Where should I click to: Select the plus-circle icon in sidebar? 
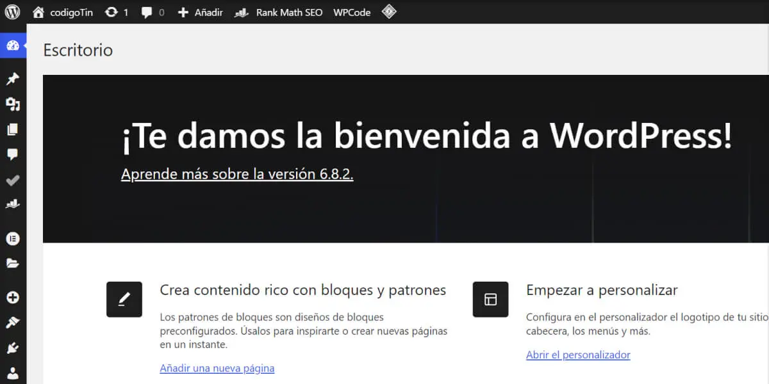[13, 297]
